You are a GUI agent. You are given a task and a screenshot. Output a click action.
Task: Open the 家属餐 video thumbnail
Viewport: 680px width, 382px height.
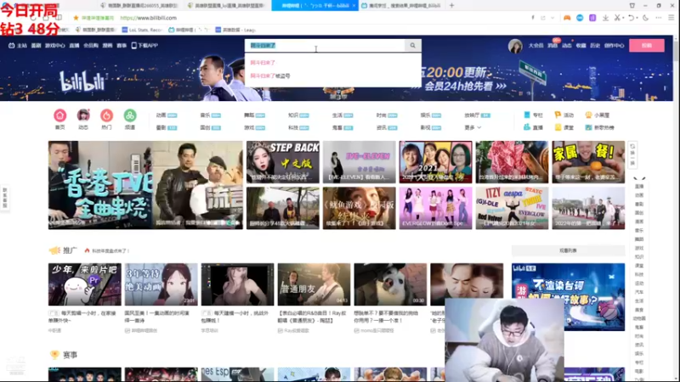[x=588, y=161]
